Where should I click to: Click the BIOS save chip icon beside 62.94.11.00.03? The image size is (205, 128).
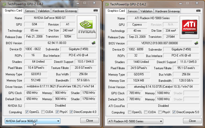[x=94, y=43]
